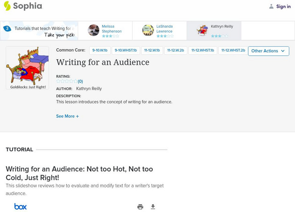Click LaShanda Lawrence's avatar picture

pos(148,30)
